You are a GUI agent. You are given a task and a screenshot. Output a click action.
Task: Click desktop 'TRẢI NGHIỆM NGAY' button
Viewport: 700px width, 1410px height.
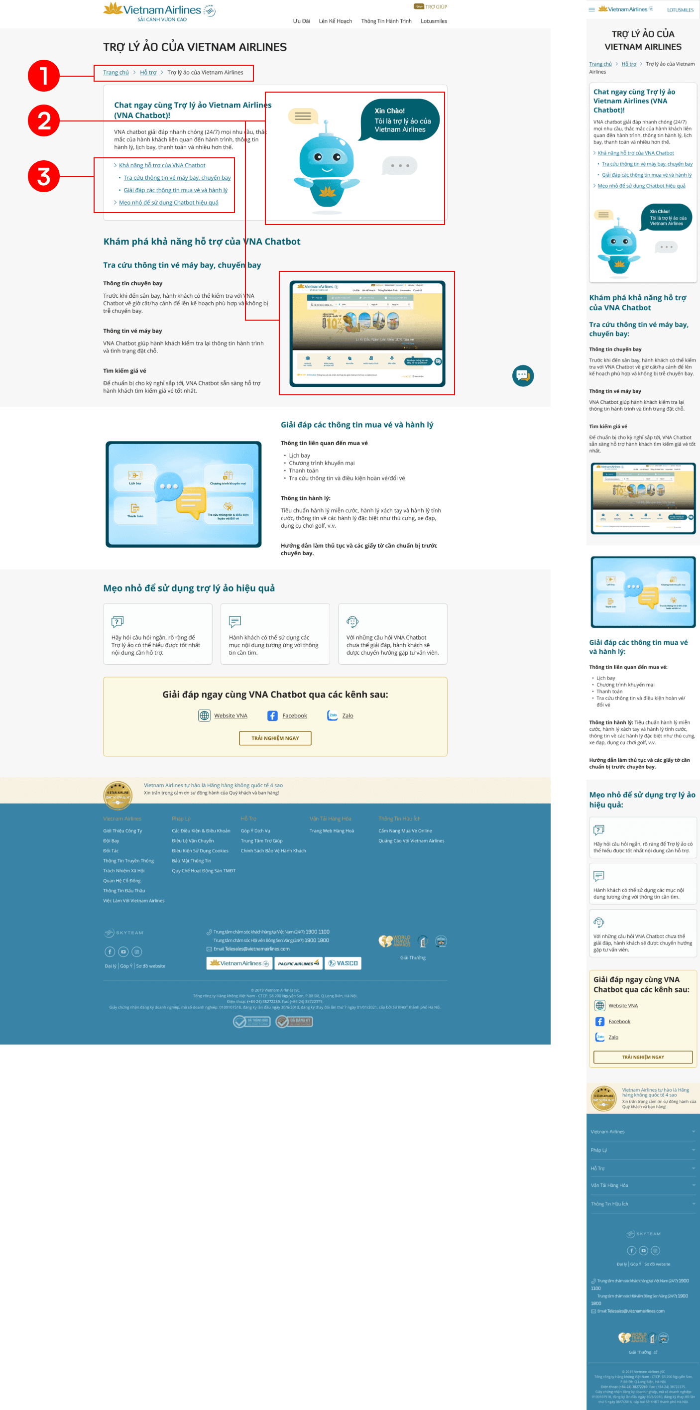tap(275, 738)
